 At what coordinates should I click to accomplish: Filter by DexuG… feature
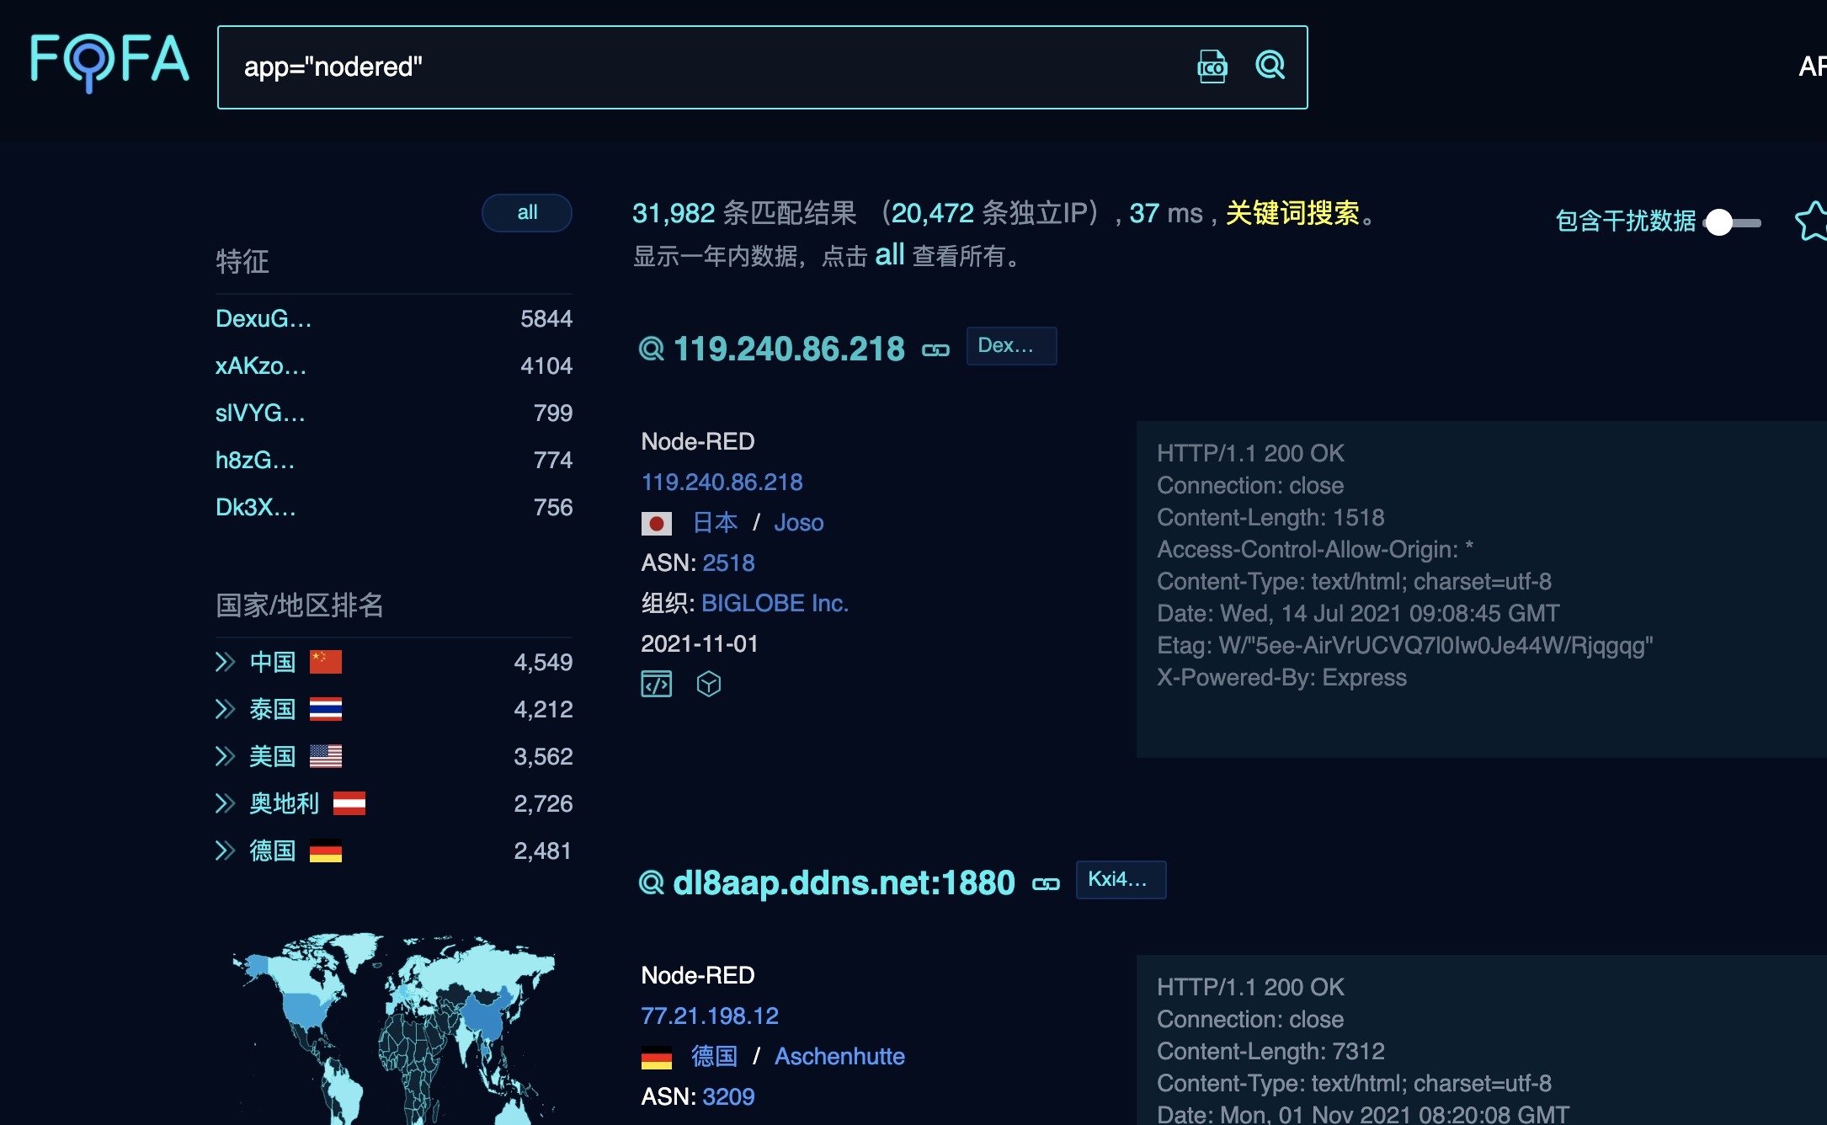264,319
